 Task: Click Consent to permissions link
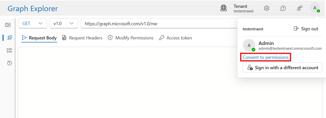pyautogui.click(x=266, y=57)
